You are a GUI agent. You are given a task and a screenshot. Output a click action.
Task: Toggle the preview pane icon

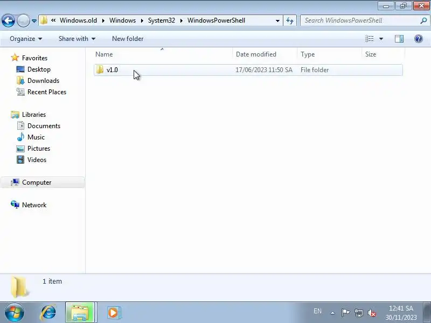(399, 39)
